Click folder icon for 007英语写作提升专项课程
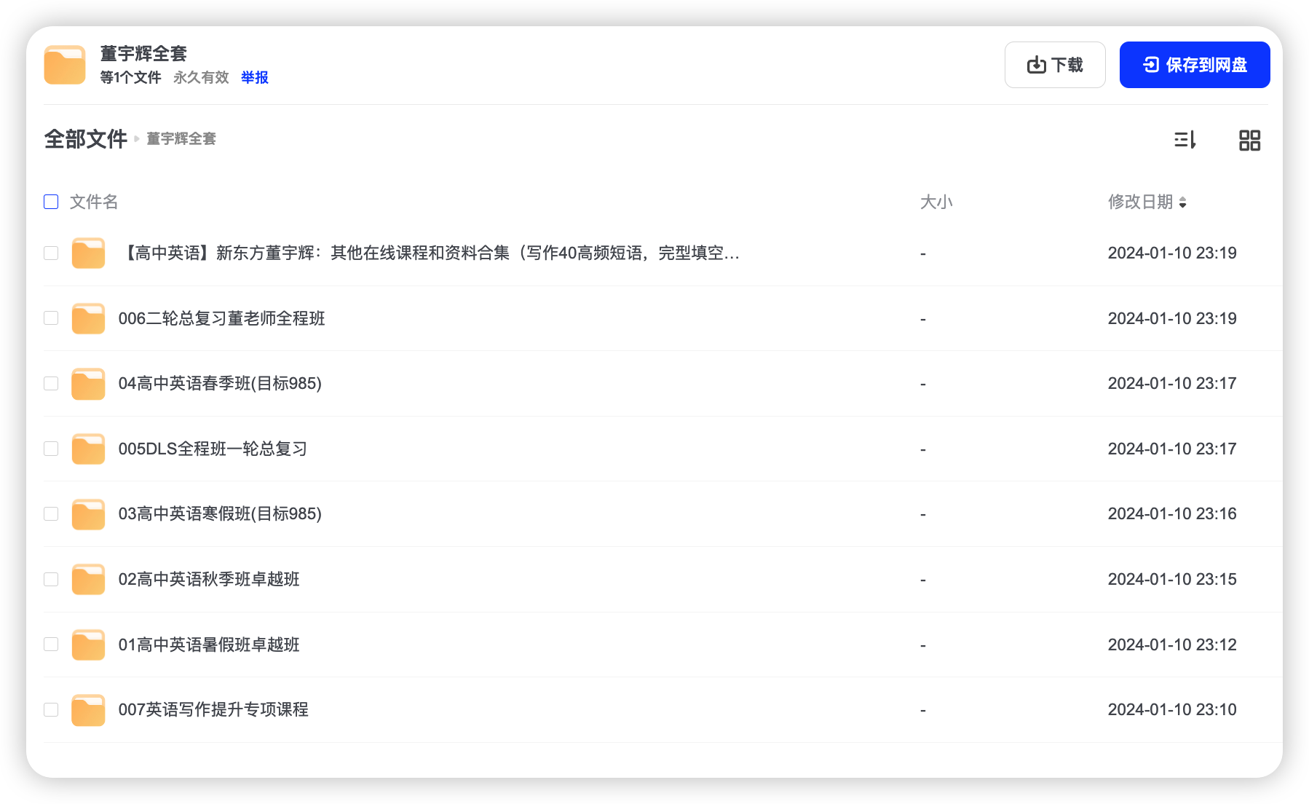The image size is (1309, 804). pos(88,710)
